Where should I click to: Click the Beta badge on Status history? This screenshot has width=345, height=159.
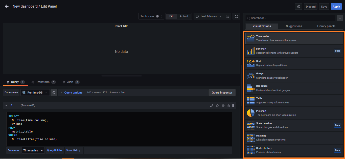click(x=338, y=150)
